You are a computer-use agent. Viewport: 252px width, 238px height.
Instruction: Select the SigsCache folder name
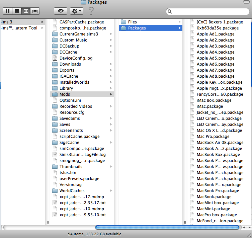click(69, 143)
